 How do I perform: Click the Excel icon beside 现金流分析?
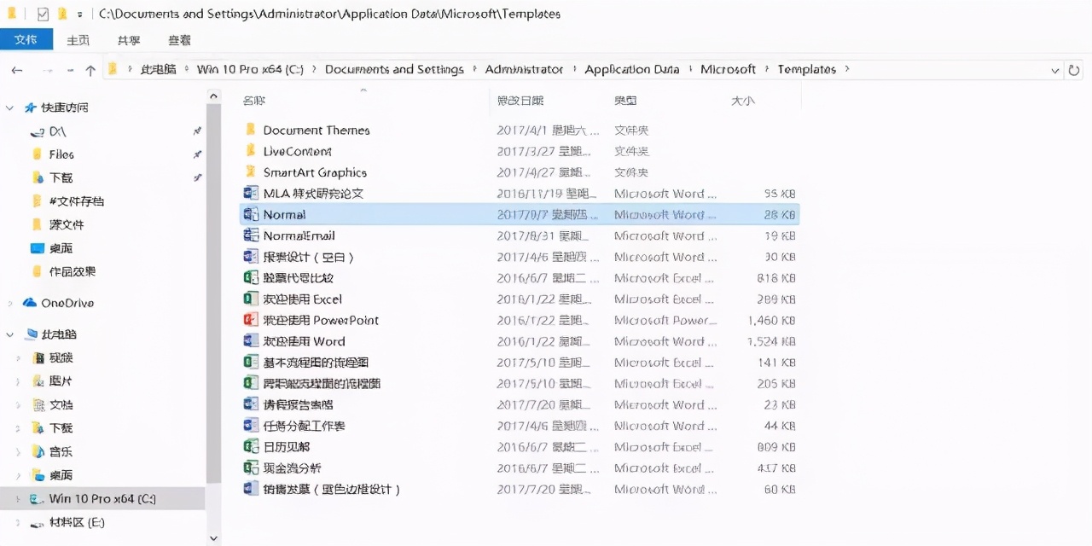[x=251, y=468]
